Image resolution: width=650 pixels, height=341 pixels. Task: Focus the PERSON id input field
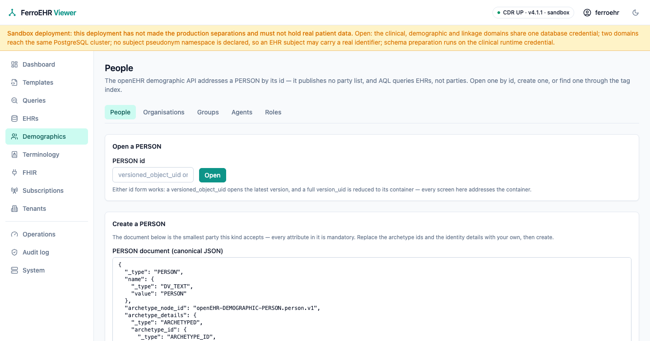click(153, 175)
